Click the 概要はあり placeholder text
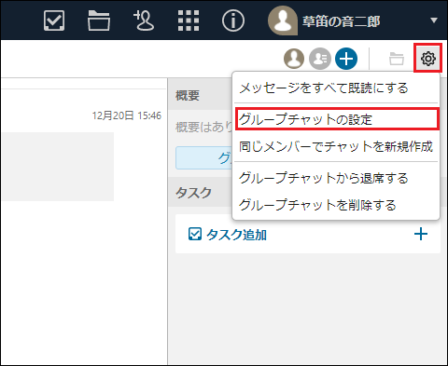The width and height of the screenshot is (448, 366). [204, 127]
